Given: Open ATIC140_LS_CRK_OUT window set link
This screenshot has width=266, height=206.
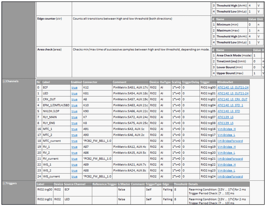Looking at the screenshot, I should coord(232,99).
